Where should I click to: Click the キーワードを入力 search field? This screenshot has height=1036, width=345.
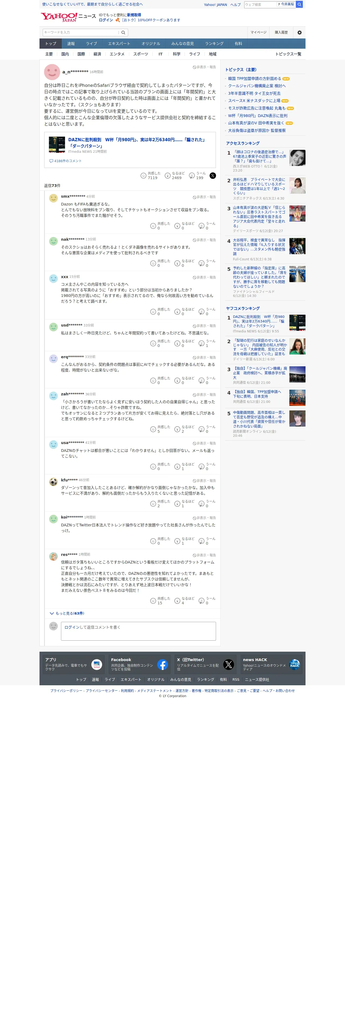click(81, 33)
